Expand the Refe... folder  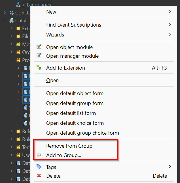point(11,132)
